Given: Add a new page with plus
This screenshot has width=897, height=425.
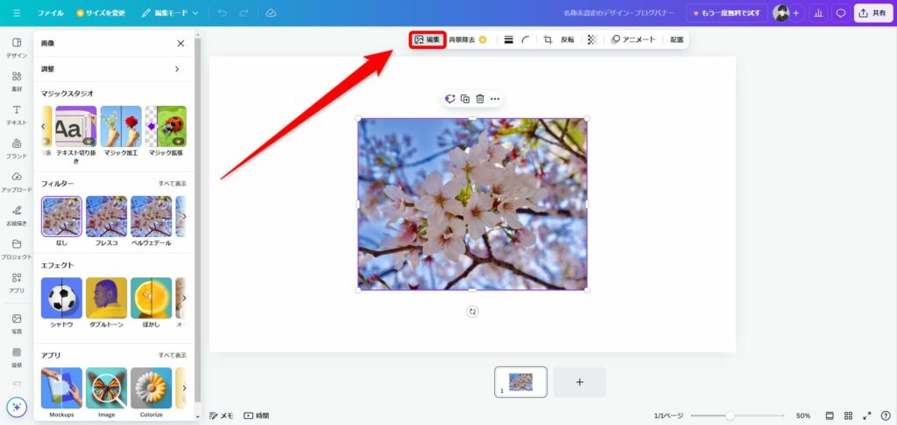Looking at the screenshot, I should click(580, 382).
